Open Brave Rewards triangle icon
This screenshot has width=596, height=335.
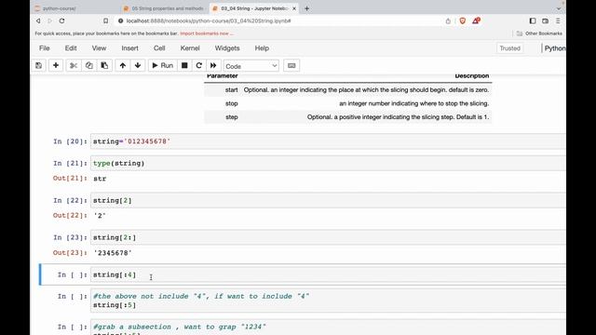tap(476, 20)
